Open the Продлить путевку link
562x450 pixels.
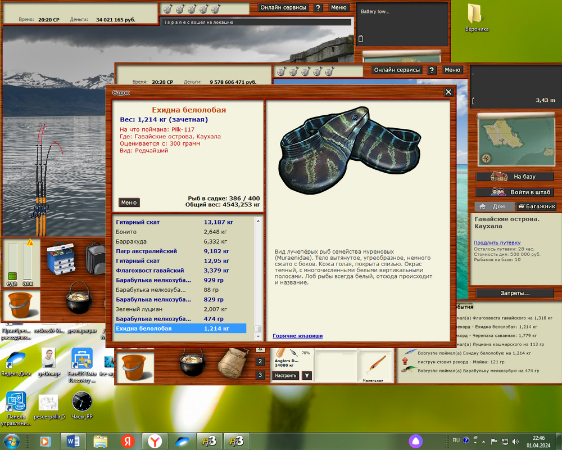(497, 243)
